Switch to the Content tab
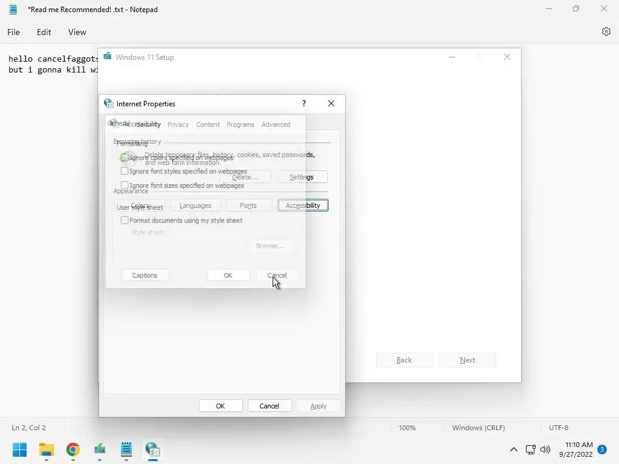 pyautogui.click(x=208, y=124)
